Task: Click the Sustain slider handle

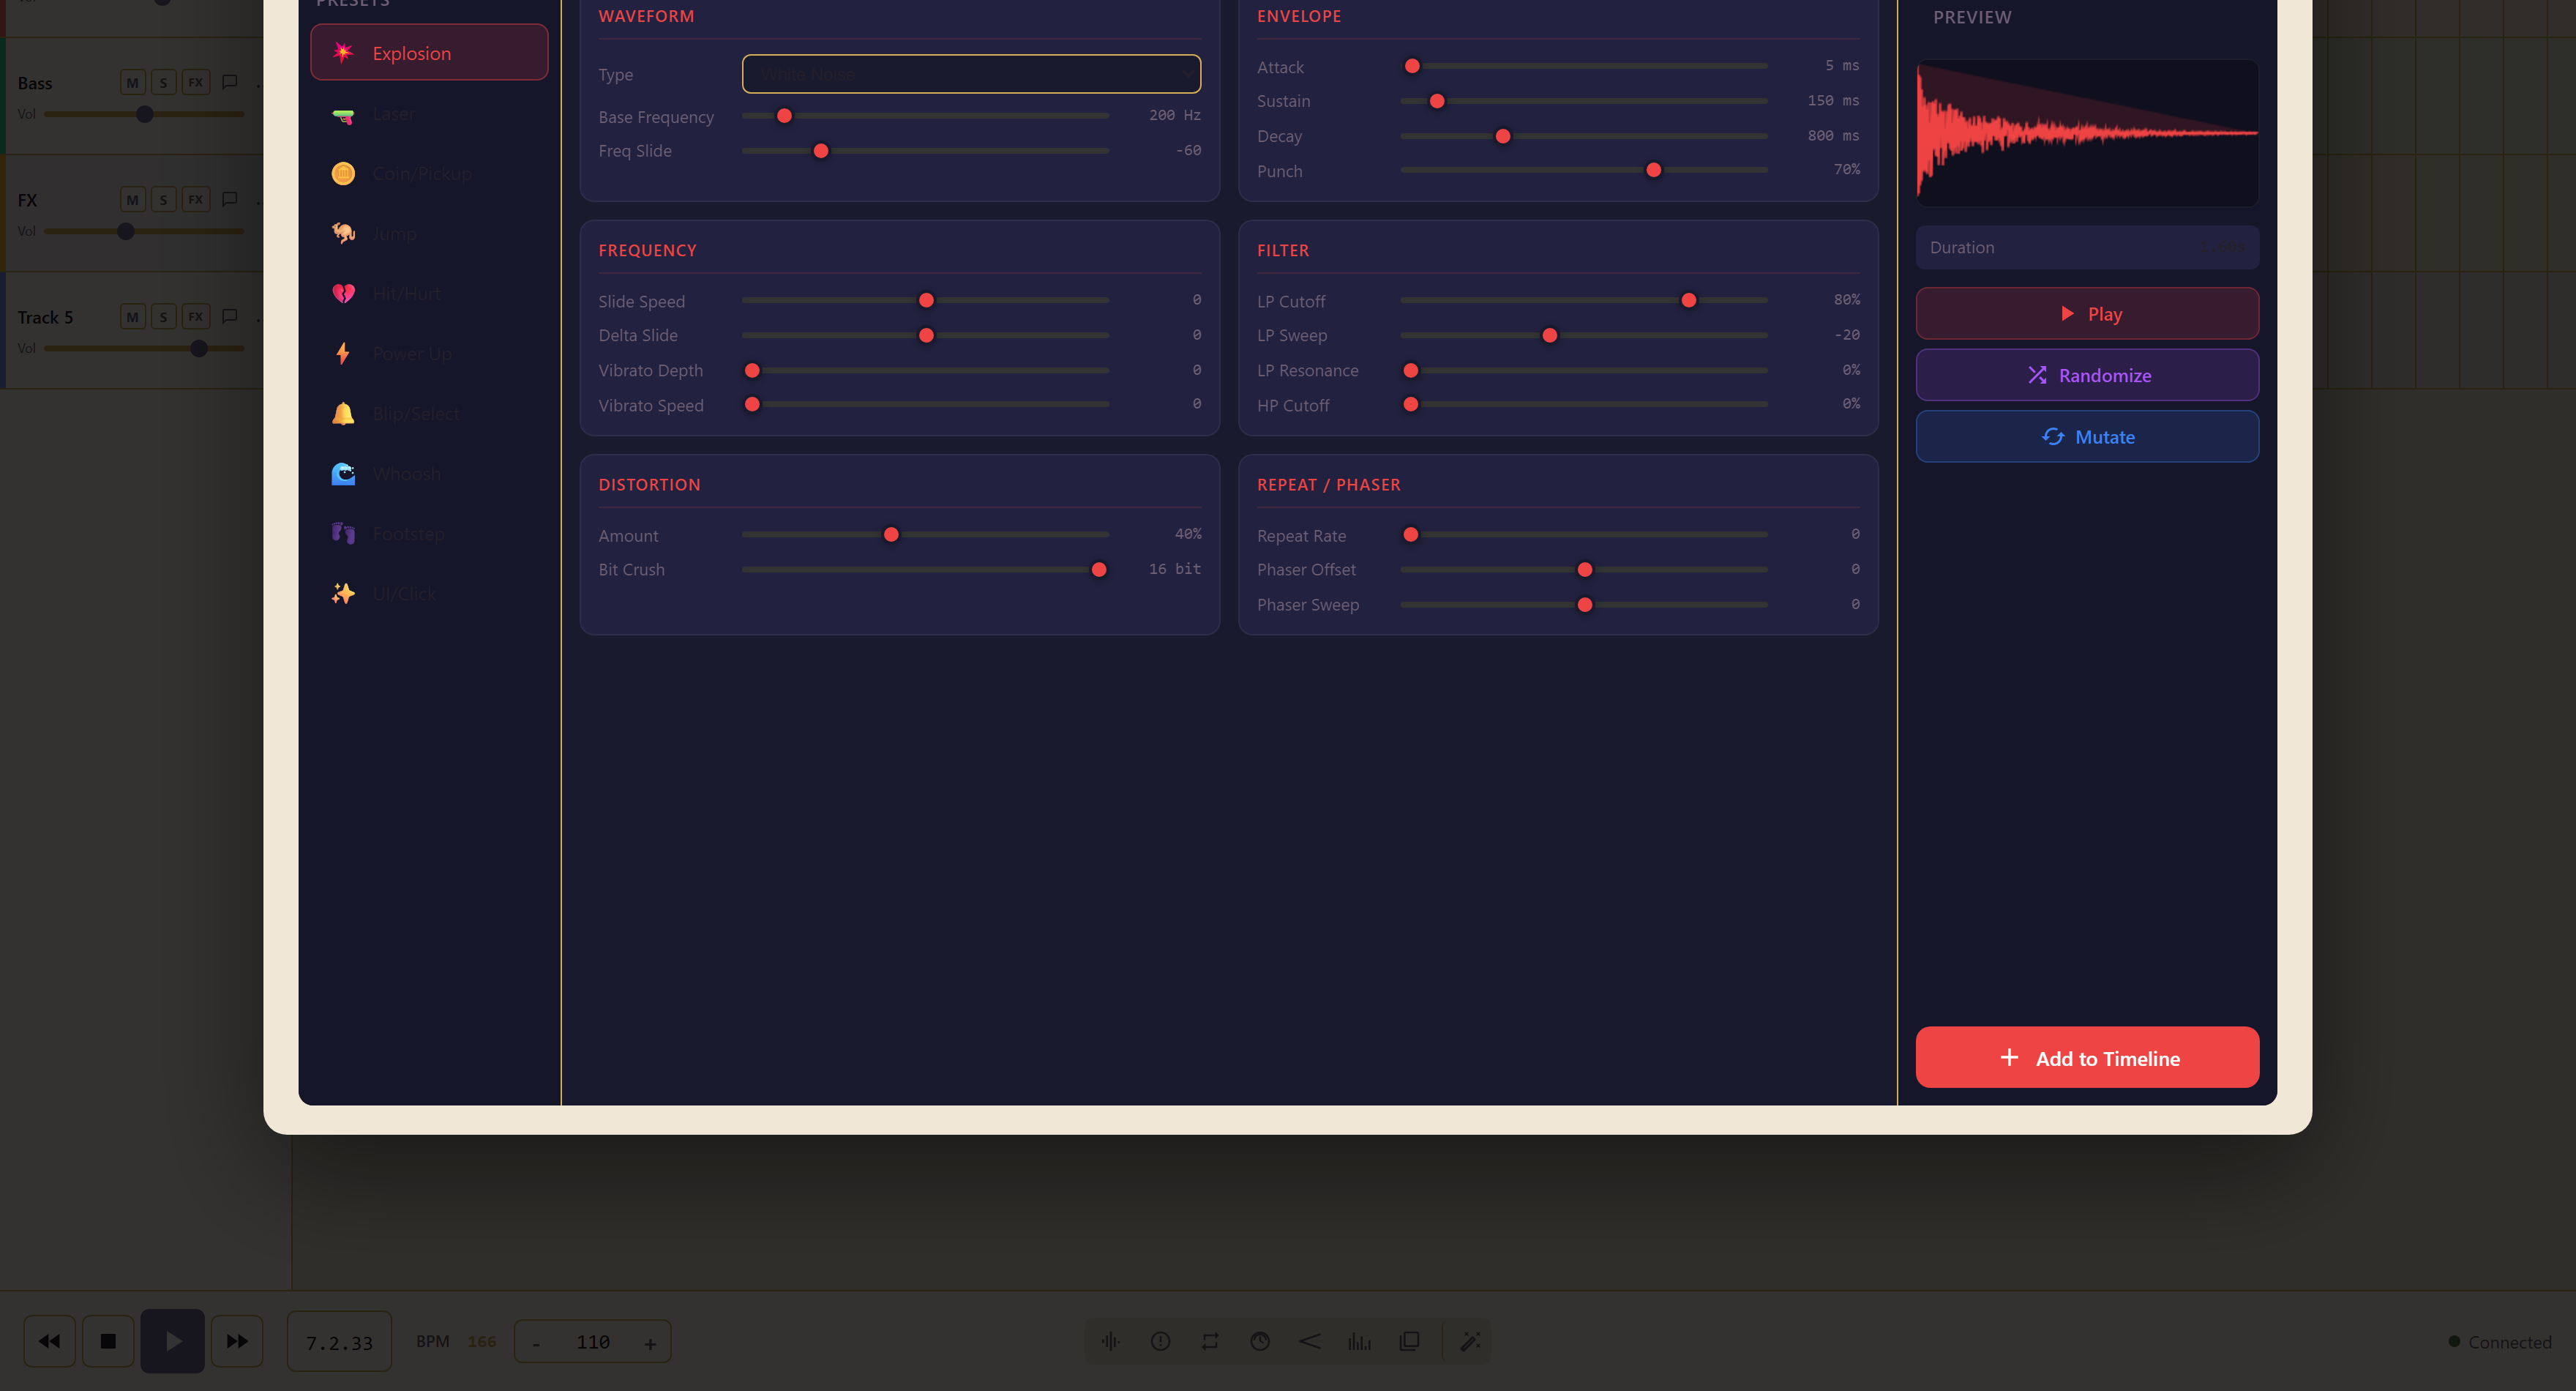Action: point(1437,101)
